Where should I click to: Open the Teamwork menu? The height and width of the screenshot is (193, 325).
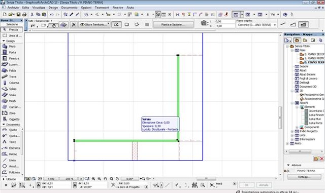(x=102, y=8)
